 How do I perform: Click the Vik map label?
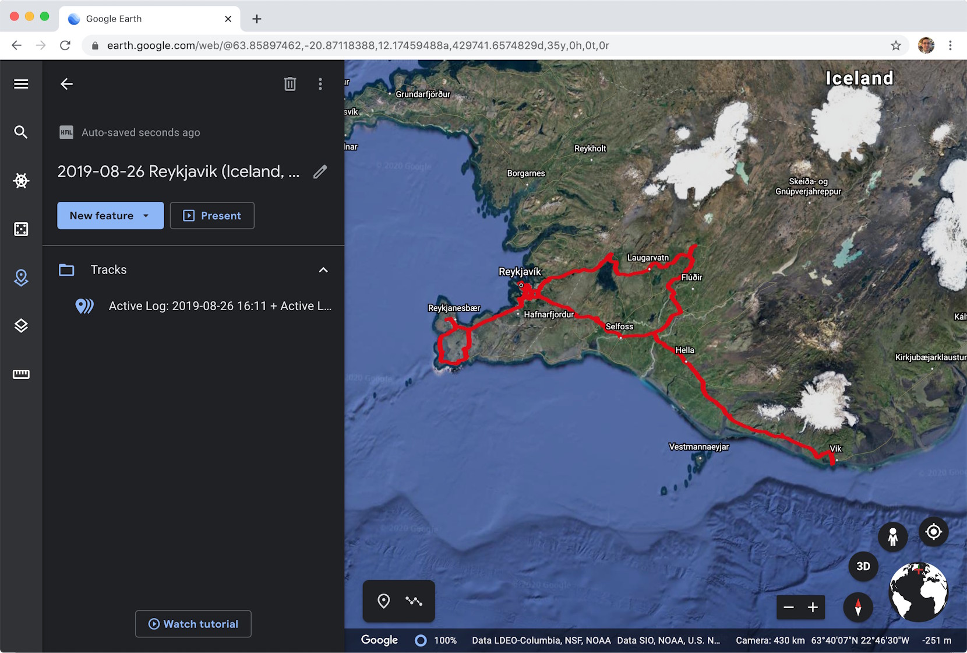tap(836, 448)
